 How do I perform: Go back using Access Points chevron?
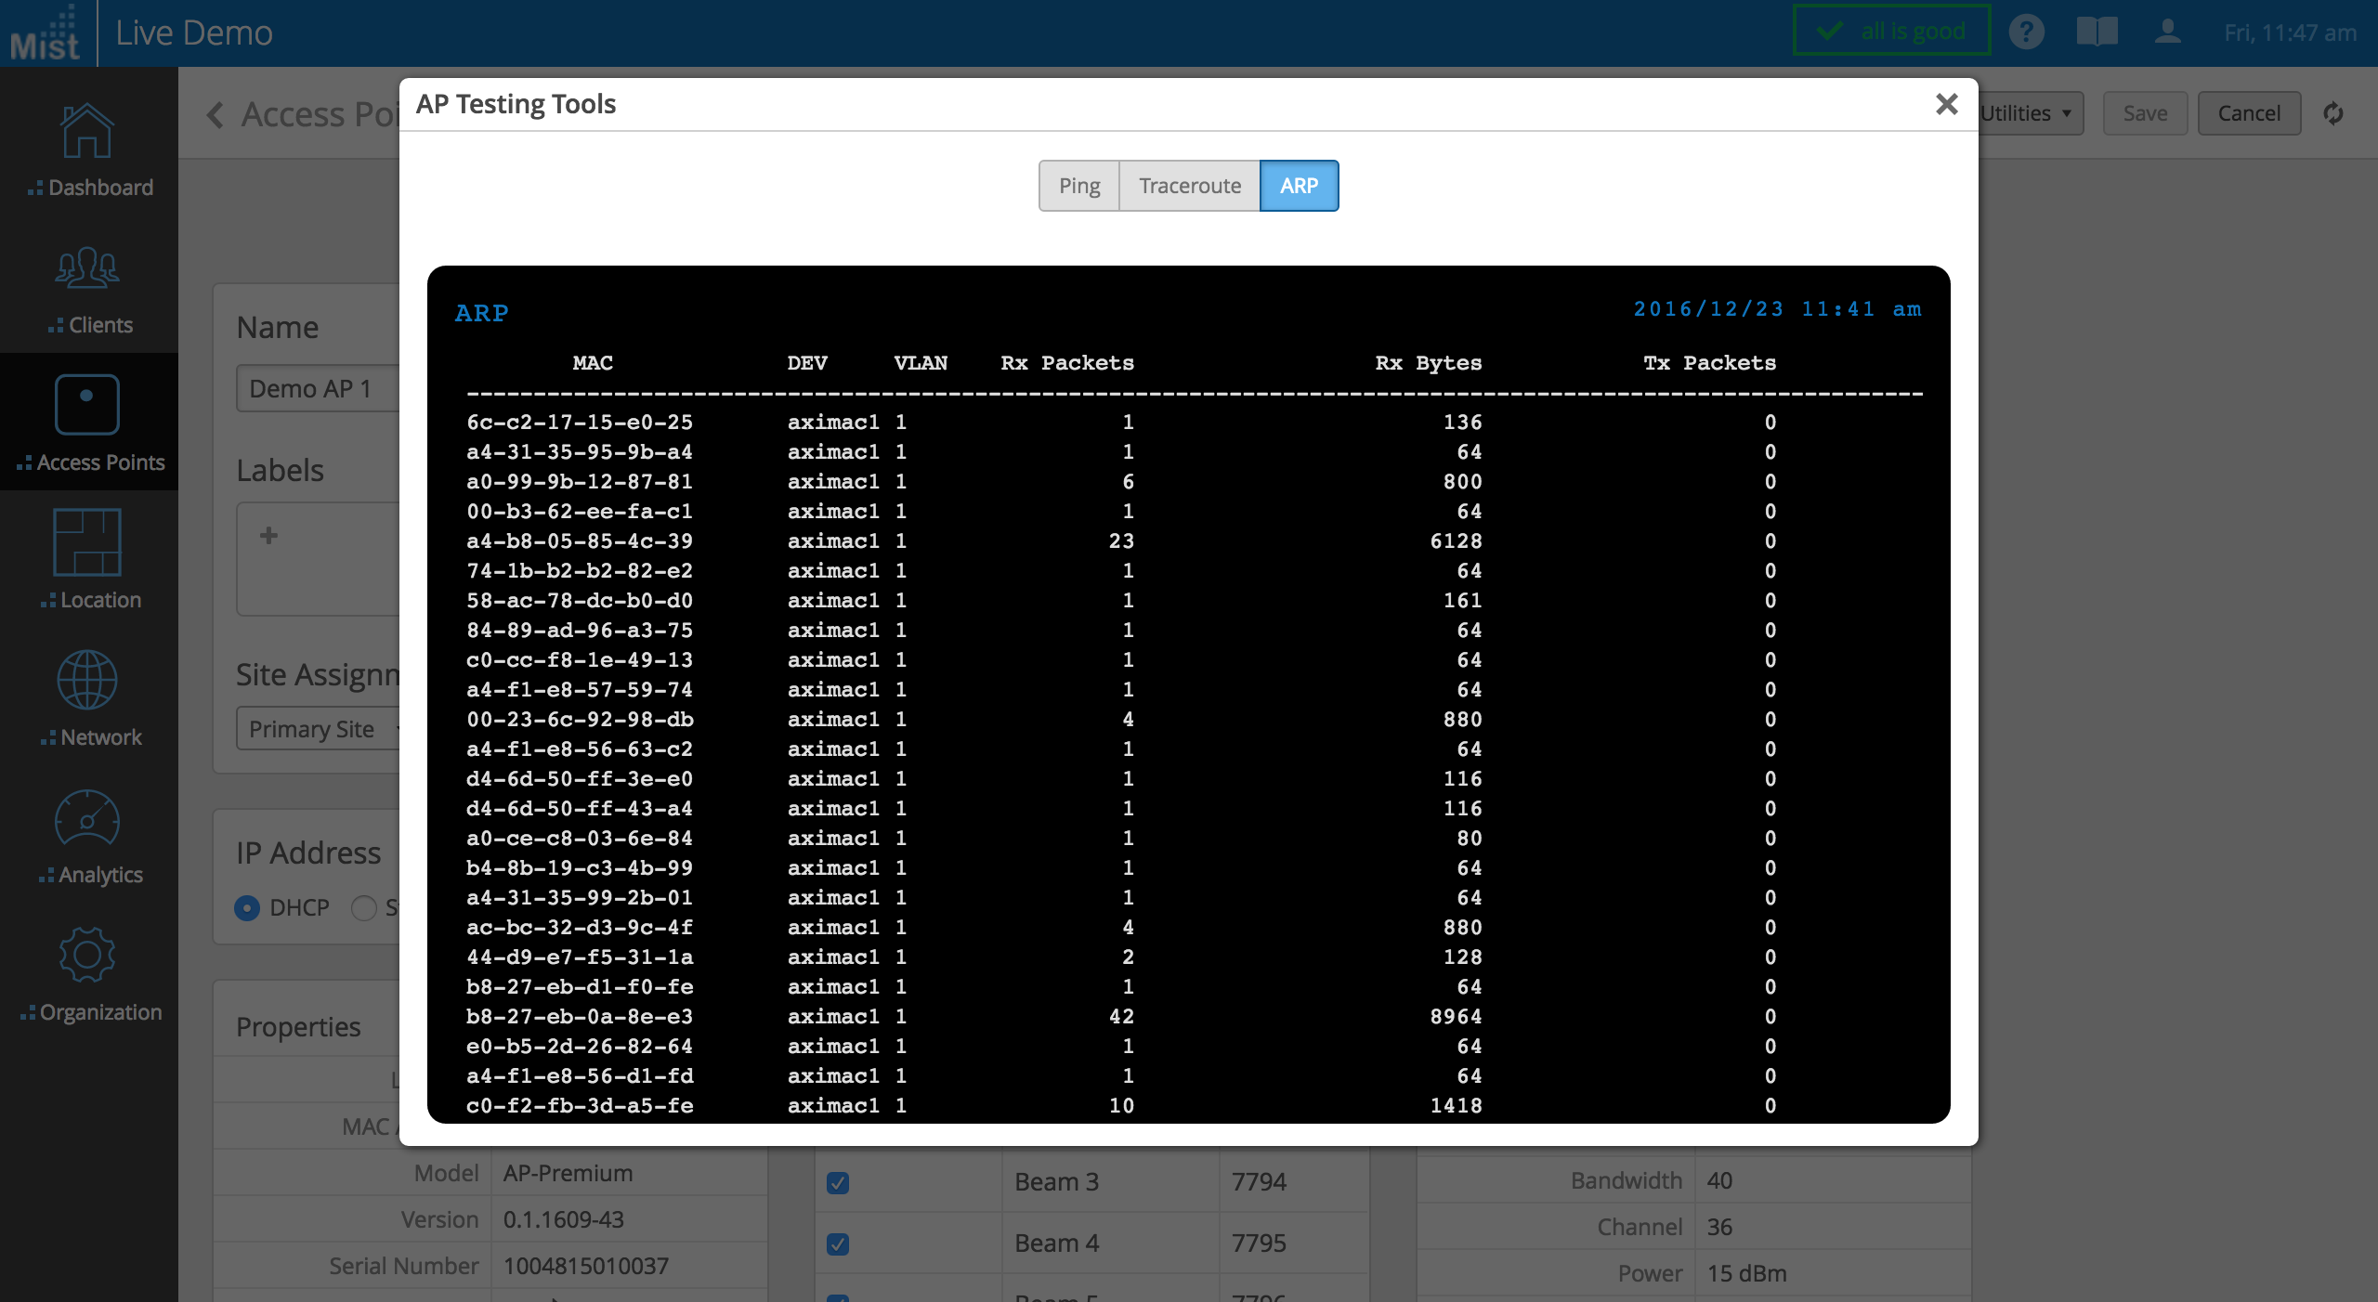click(x=216, y=114)
